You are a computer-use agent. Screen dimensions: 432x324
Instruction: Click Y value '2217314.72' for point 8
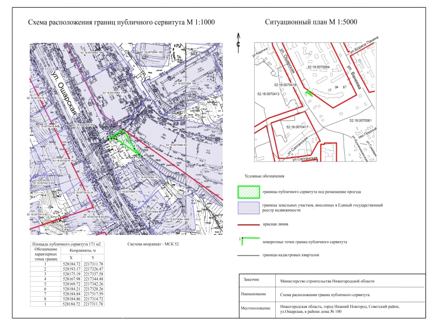(x=93, y=299)
